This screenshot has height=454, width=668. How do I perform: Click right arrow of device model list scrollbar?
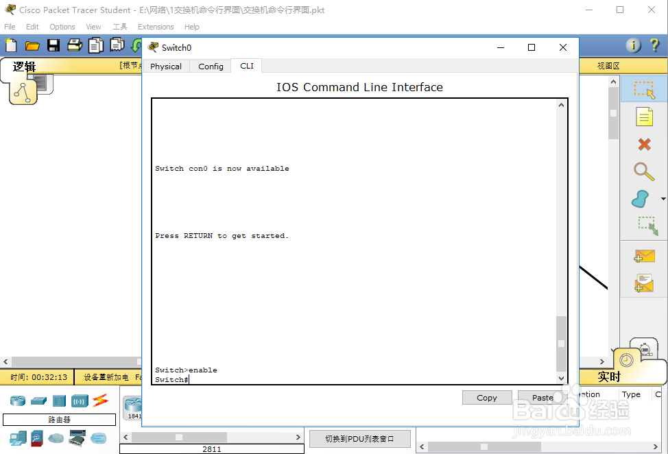298,437
